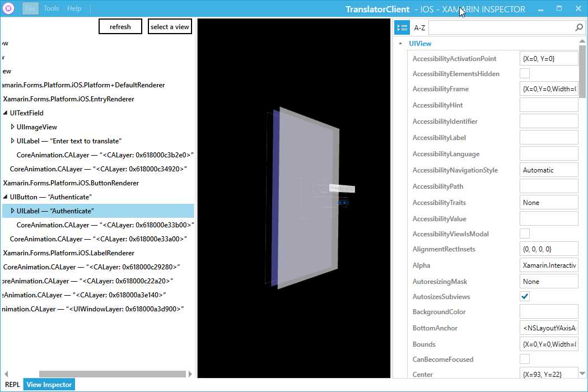Click the AccessibilityLabel value field
This screenshot has width=588, height=392.
pos(549,137)
